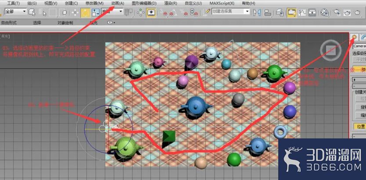Open the reference coordinate system dropdown
366x180 pixels.
pyautogui.click(x=112, y=11)
